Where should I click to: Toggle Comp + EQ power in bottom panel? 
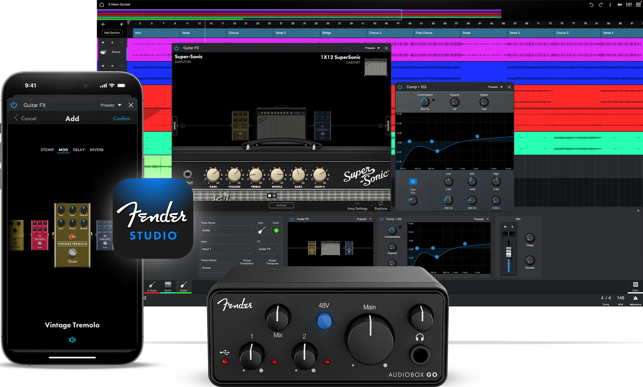[382, 219]
